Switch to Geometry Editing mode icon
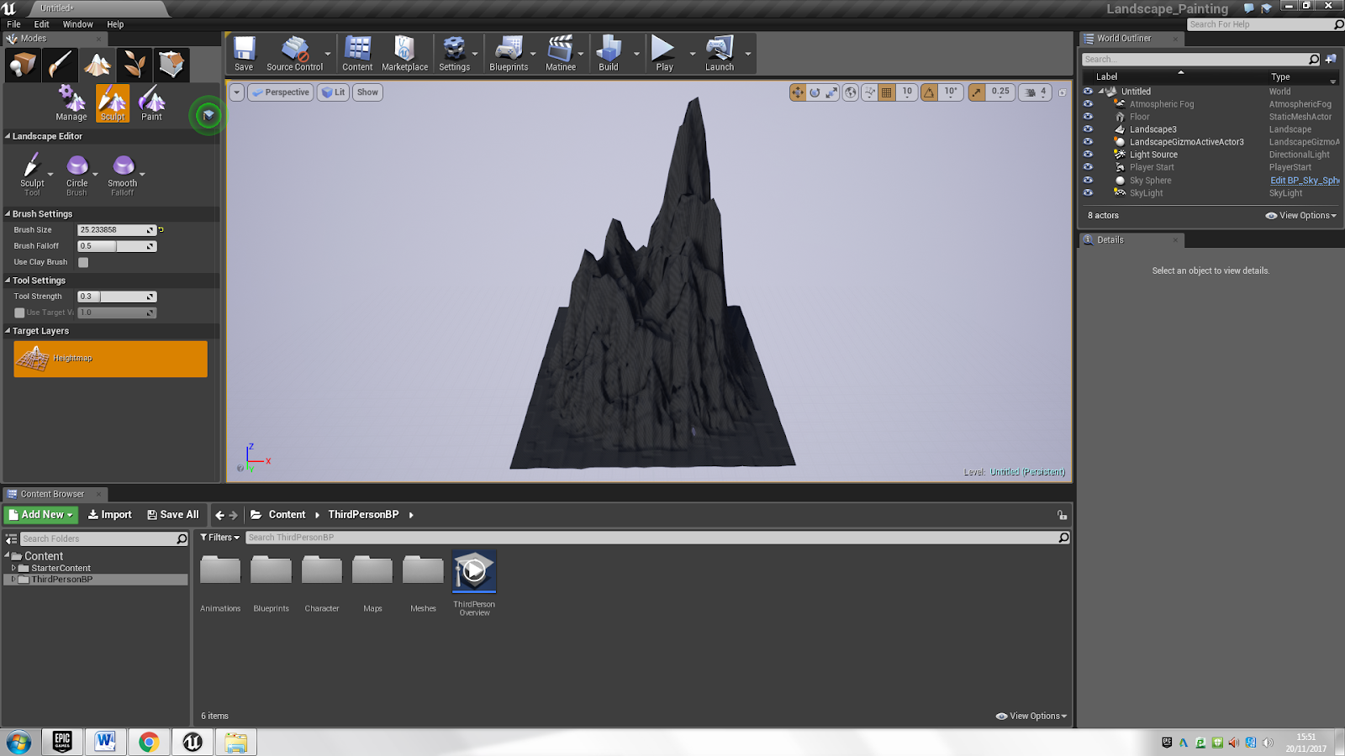 pyautogui.click(x=171, y=65)
